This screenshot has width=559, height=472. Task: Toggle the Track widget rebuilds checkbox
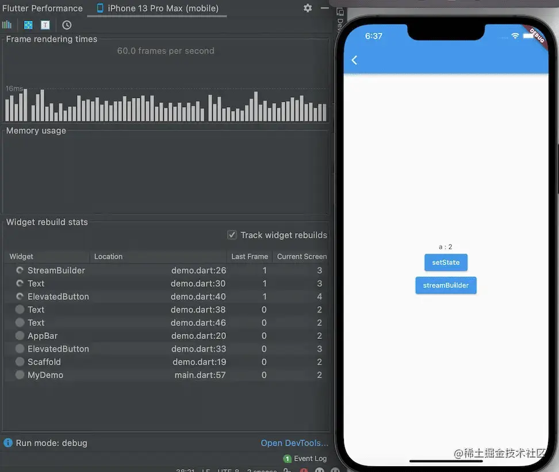[x=232, y=235]
